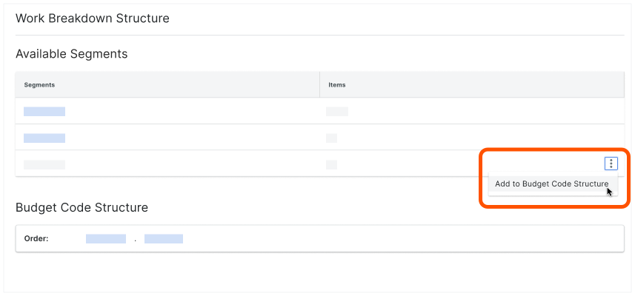
Task: Click the first table row's empty area
Action: (x=474, y=112)
